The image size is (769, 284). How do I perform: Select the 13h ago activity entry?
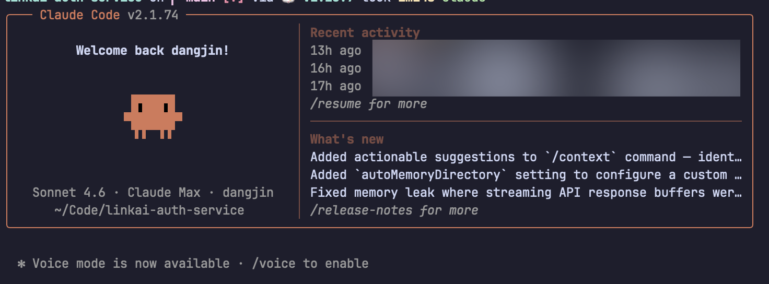(335, 51)
